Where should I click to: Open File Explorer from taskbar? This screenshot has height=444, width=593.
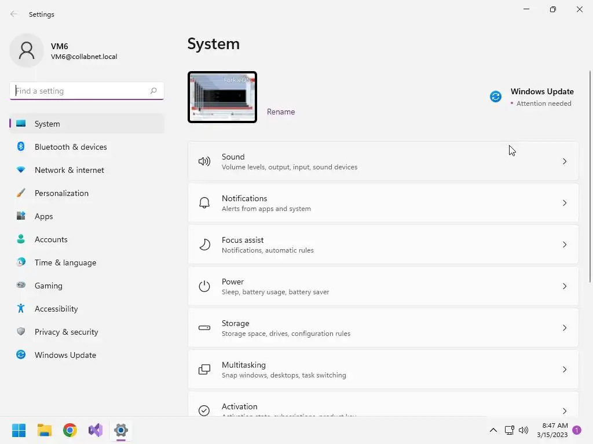pos(44,430)
